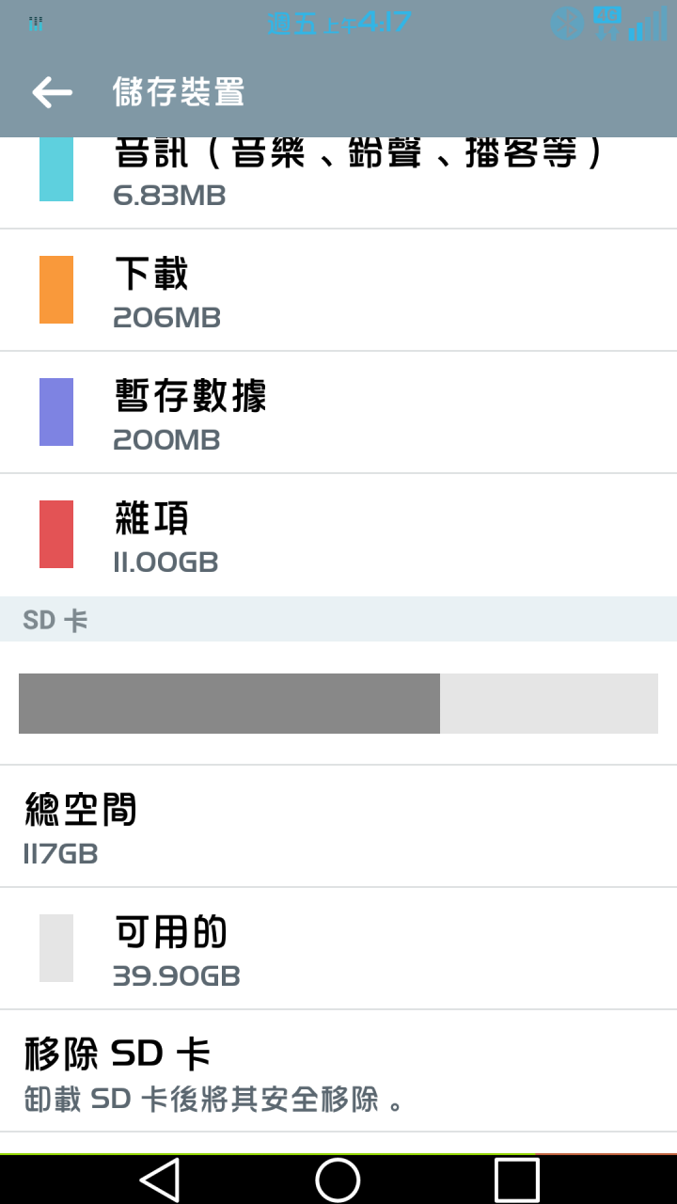677x1204 pixels.
Task: Open the 下載 downloads entry
Action: click(338, 290)
